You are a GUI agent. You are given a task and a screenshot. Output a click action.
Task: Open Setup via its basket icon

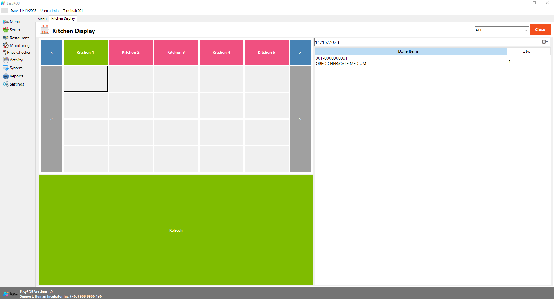click(5, 30)
